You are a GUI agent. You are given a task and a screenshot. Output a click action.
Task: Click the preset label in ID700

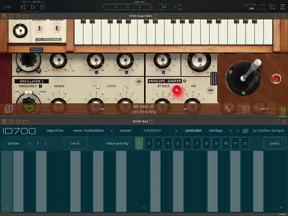(125, 131)
